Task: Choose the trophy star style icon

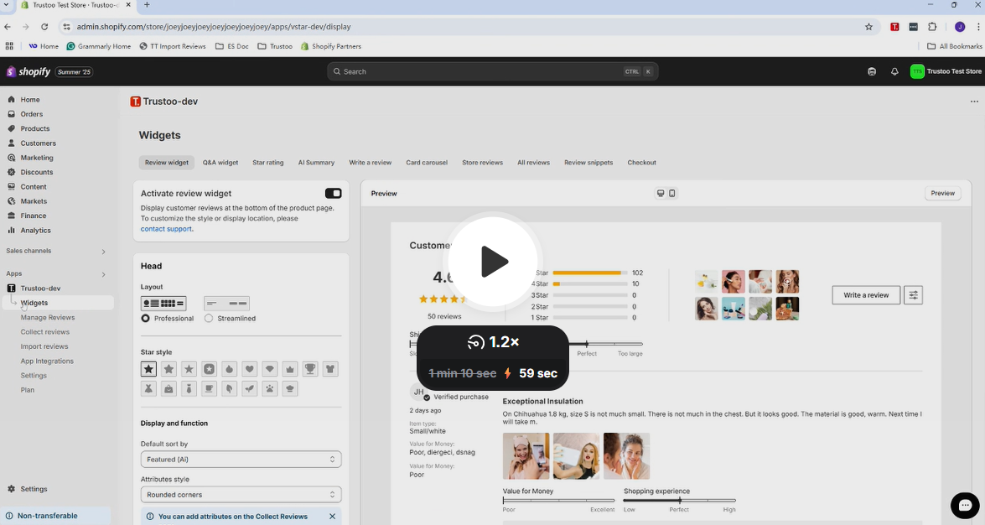Action: tap(310, 369)
